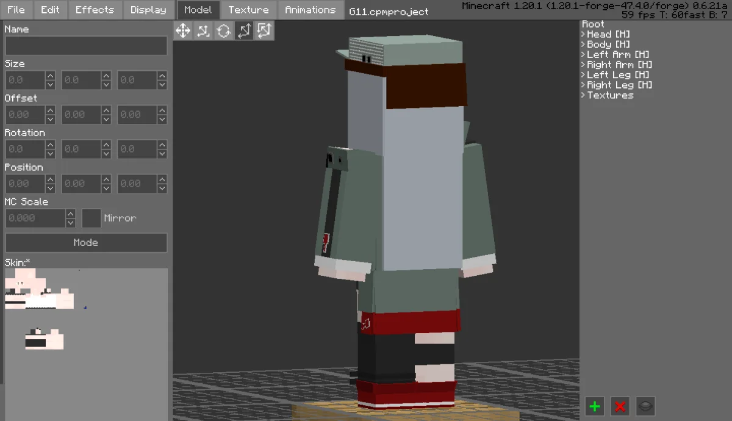Switch to the Animations tab
Viewport: 732px width, 421px height.
click(x=310, y=10)
